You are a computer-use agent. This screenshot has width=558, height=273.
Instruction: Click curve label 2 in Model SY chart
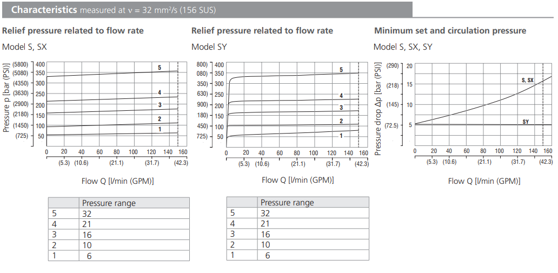coord(341,121)
